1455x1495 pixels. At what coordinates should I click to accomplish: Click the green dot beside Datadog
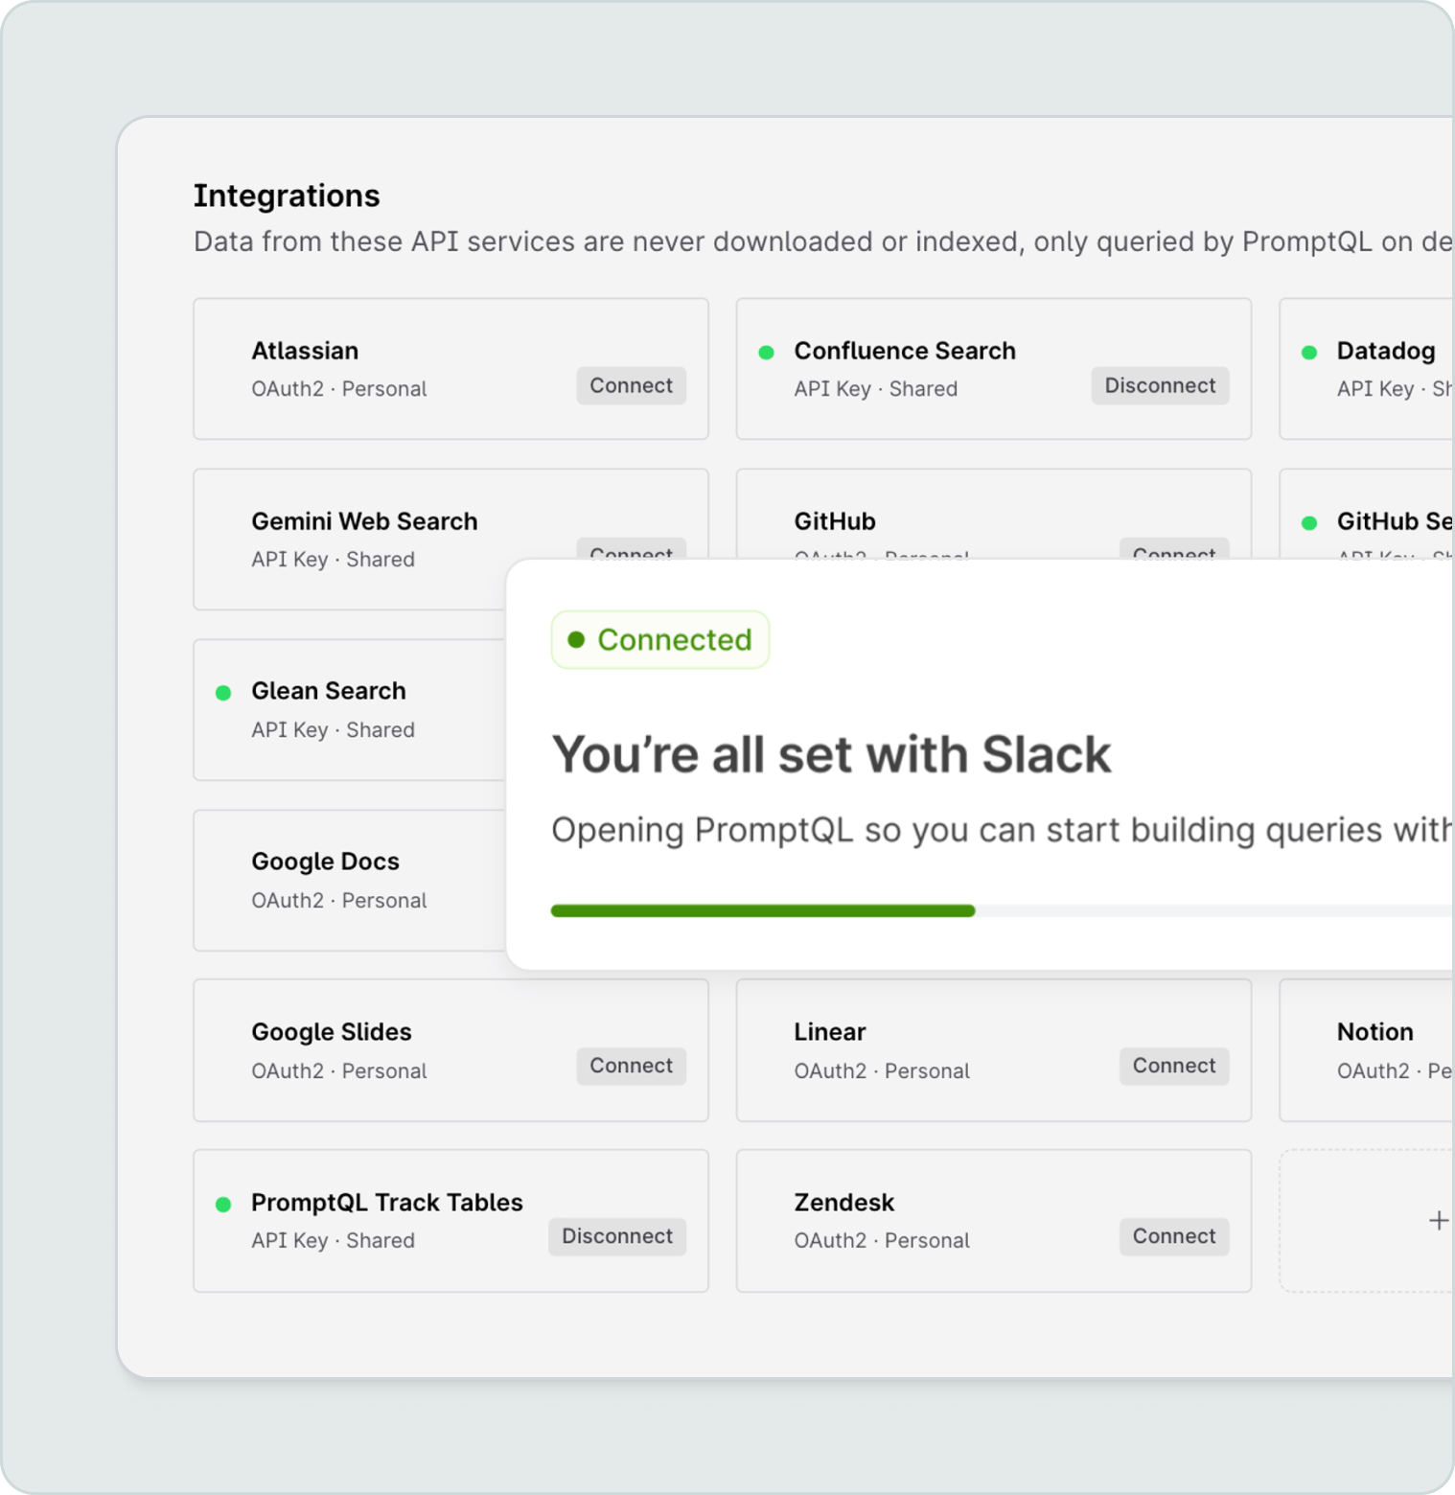tap(1309, 353)
